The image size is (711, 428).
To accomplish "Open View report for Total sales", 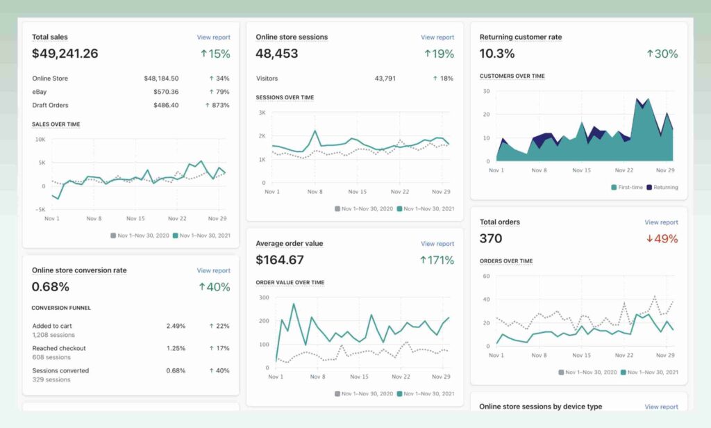I will (214, 38).
